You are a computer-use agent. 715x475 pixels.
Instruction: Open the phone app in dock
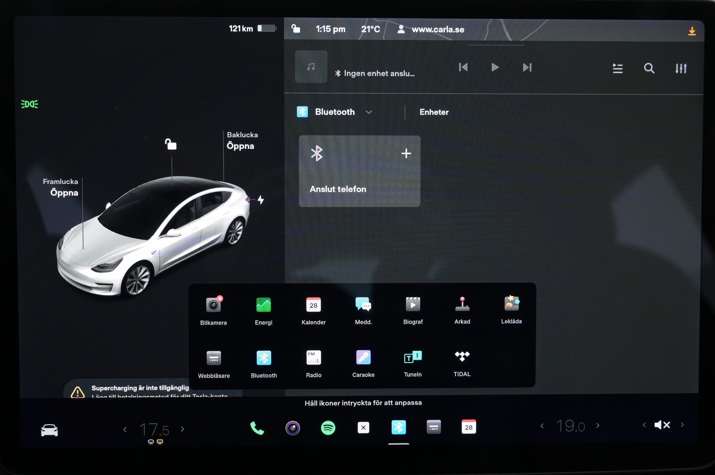pyautogui.click(x=257, y=428)
